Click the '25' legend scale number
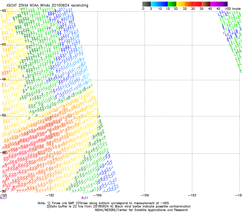This screenshot has height=212, width=242. 185,9
